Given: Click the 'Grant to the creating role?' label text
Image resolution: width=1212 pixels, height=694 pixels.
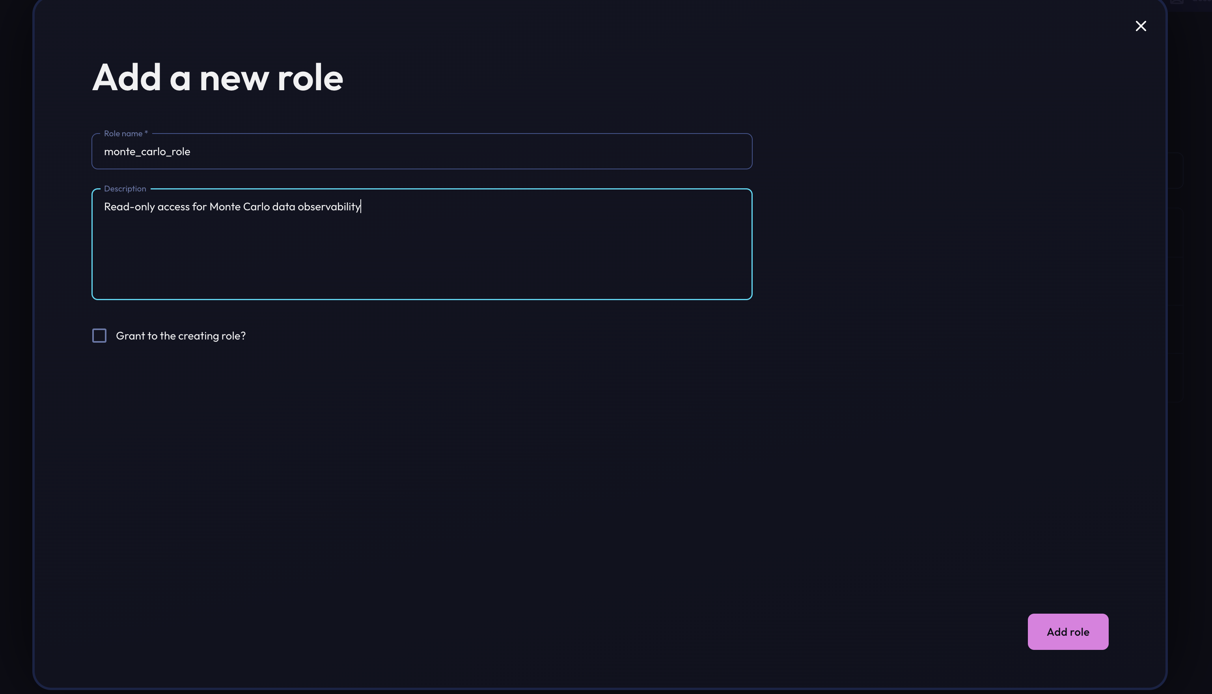Looking at the screenshot, I should point(181,336).
